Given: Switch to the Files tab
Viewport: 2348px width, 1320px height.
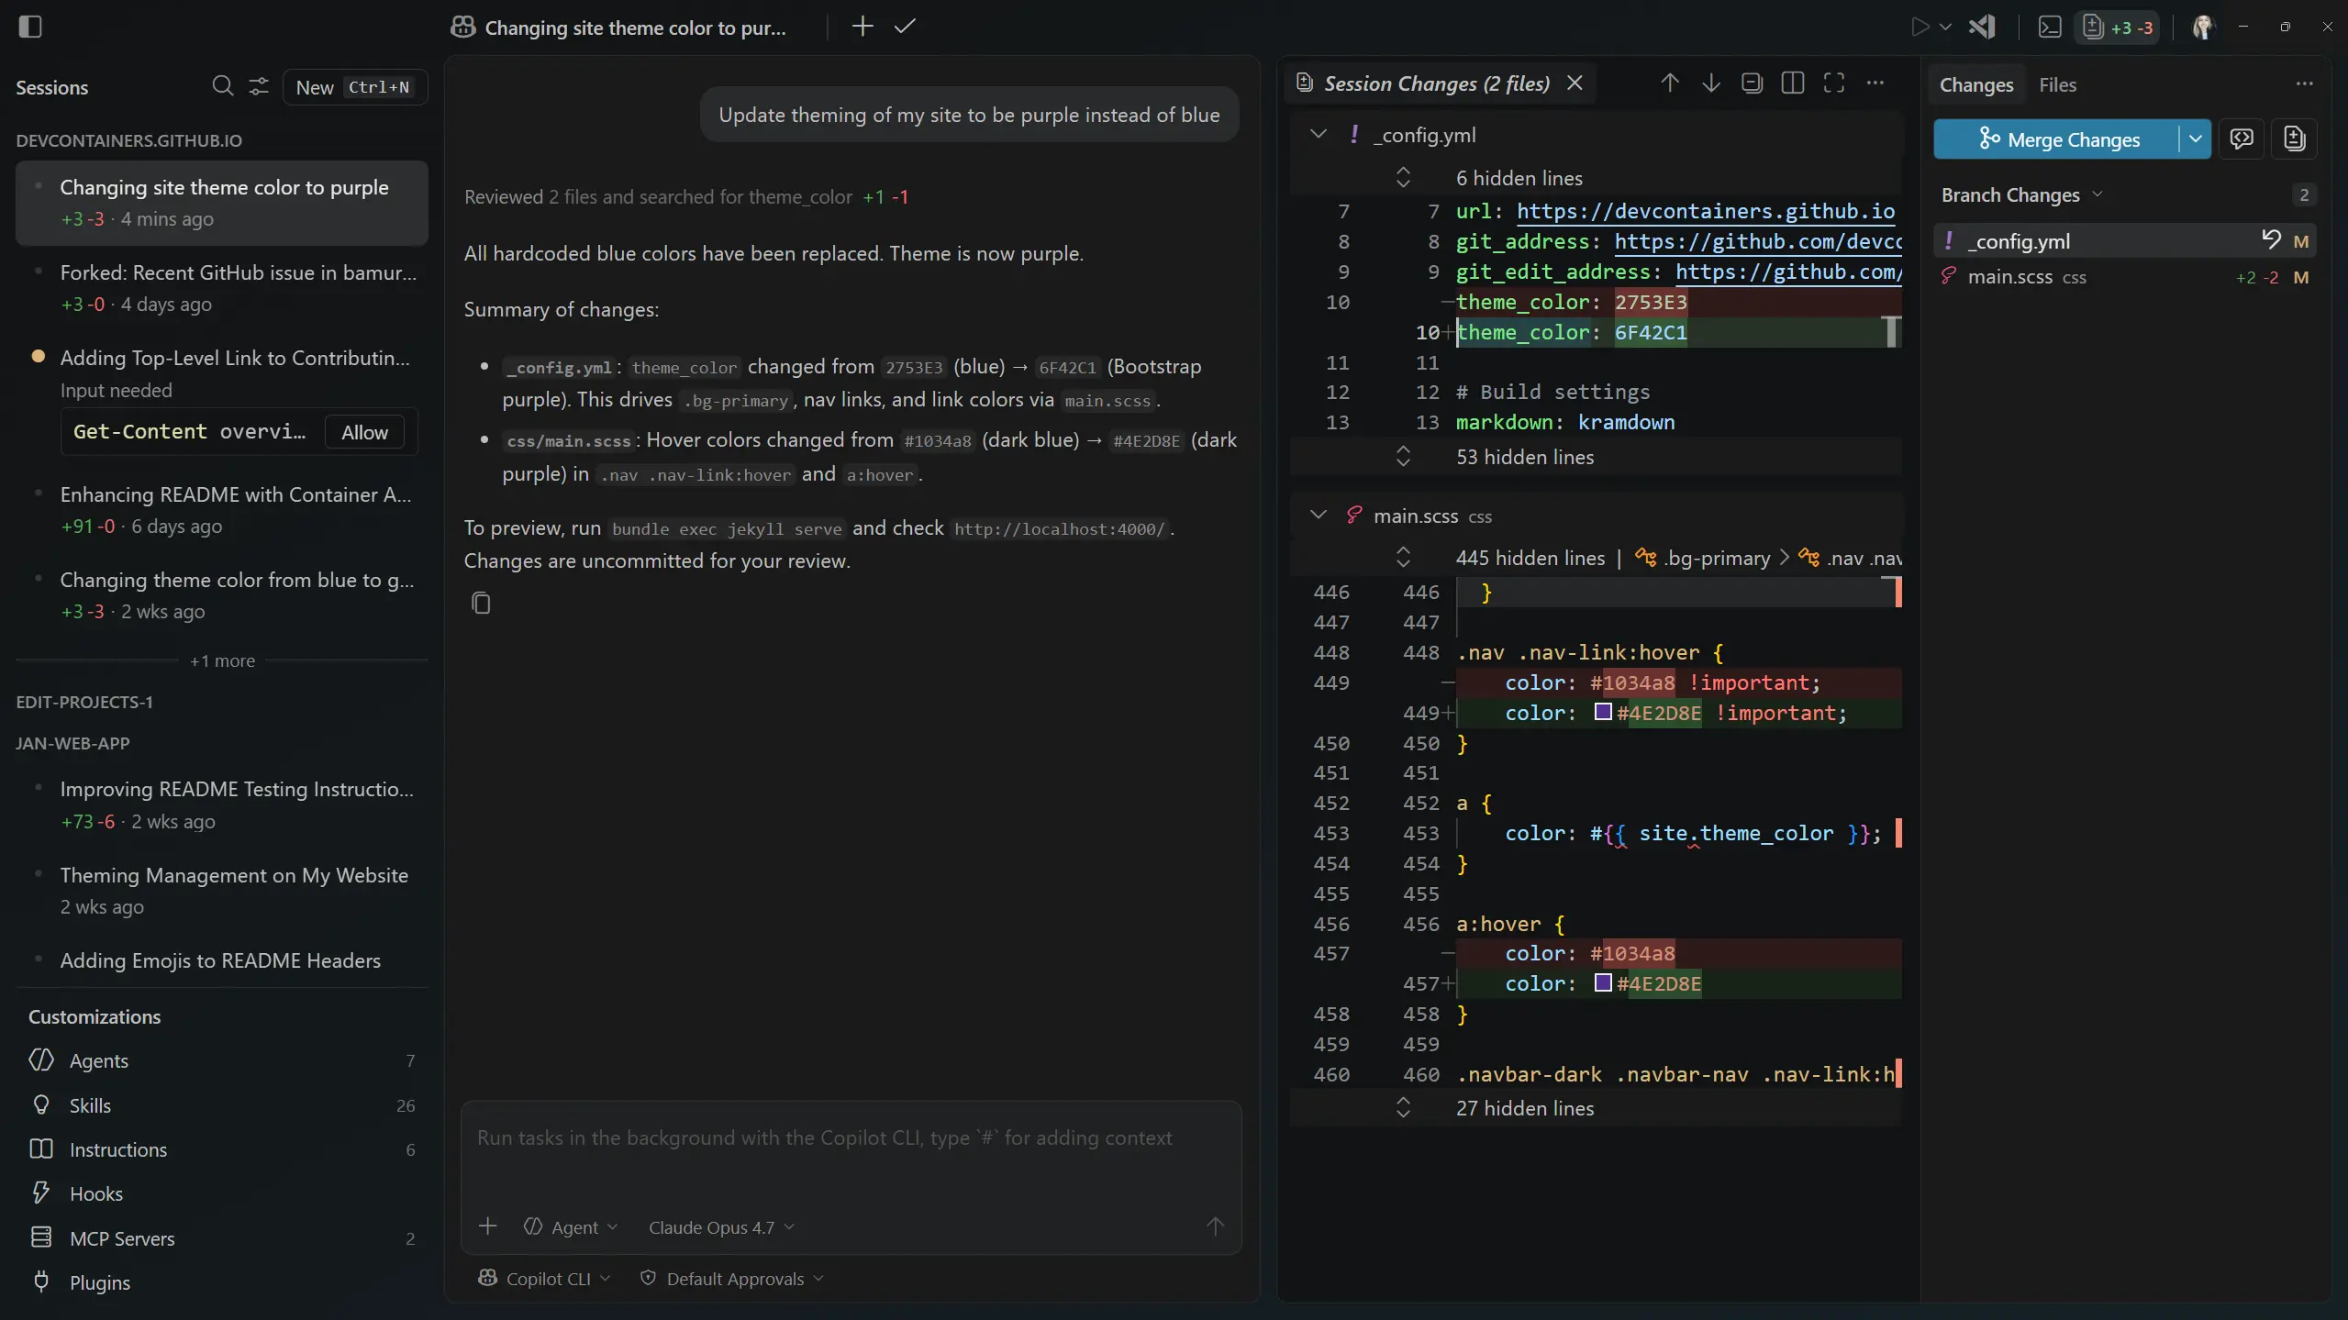Looking at the screenshot, I should click(x=2056, y=84).
